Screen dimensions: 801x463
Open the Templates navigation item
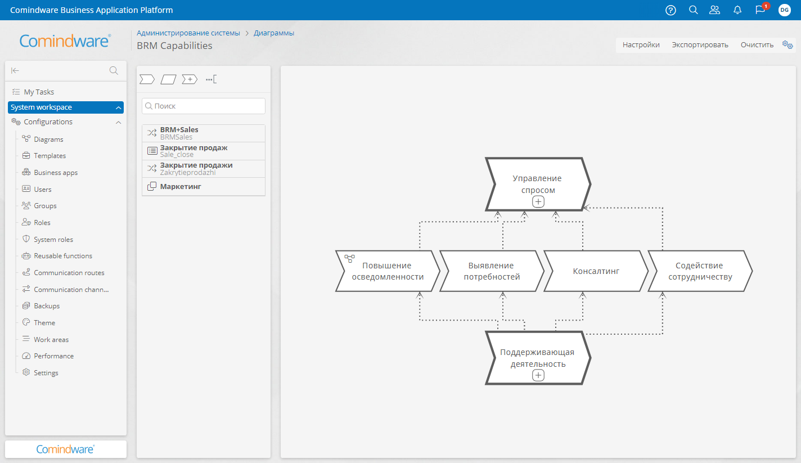pyautogui.click(x=49, y=156)
